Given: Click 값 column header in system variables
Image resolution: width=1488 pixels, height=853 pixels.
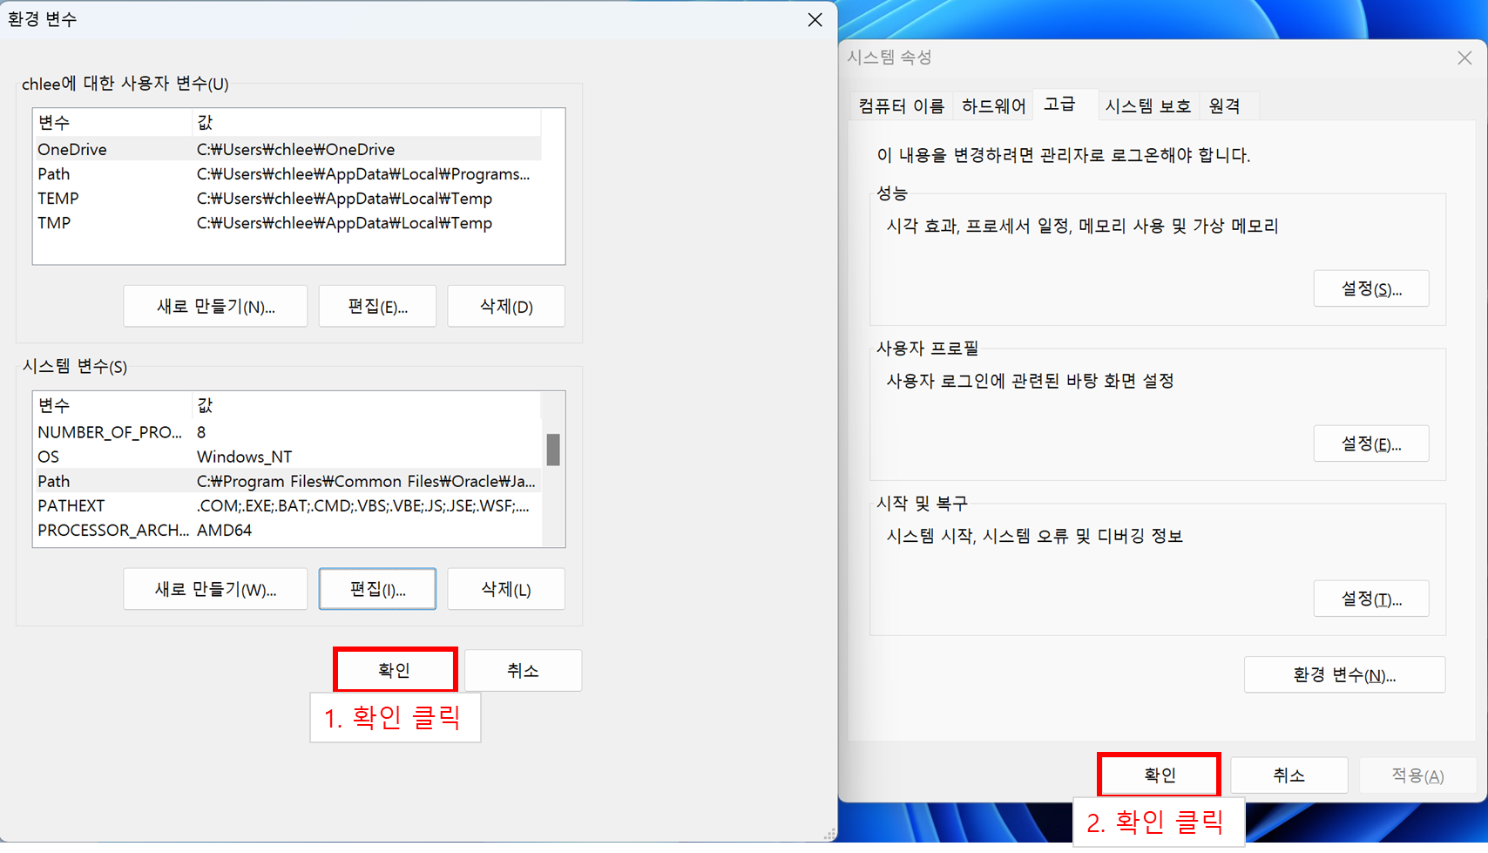Looking at the screenshot, I should (x=366, y=405).
